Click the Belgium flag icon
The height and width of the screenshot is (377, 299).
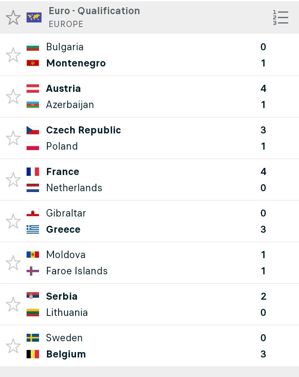[33, 354]
